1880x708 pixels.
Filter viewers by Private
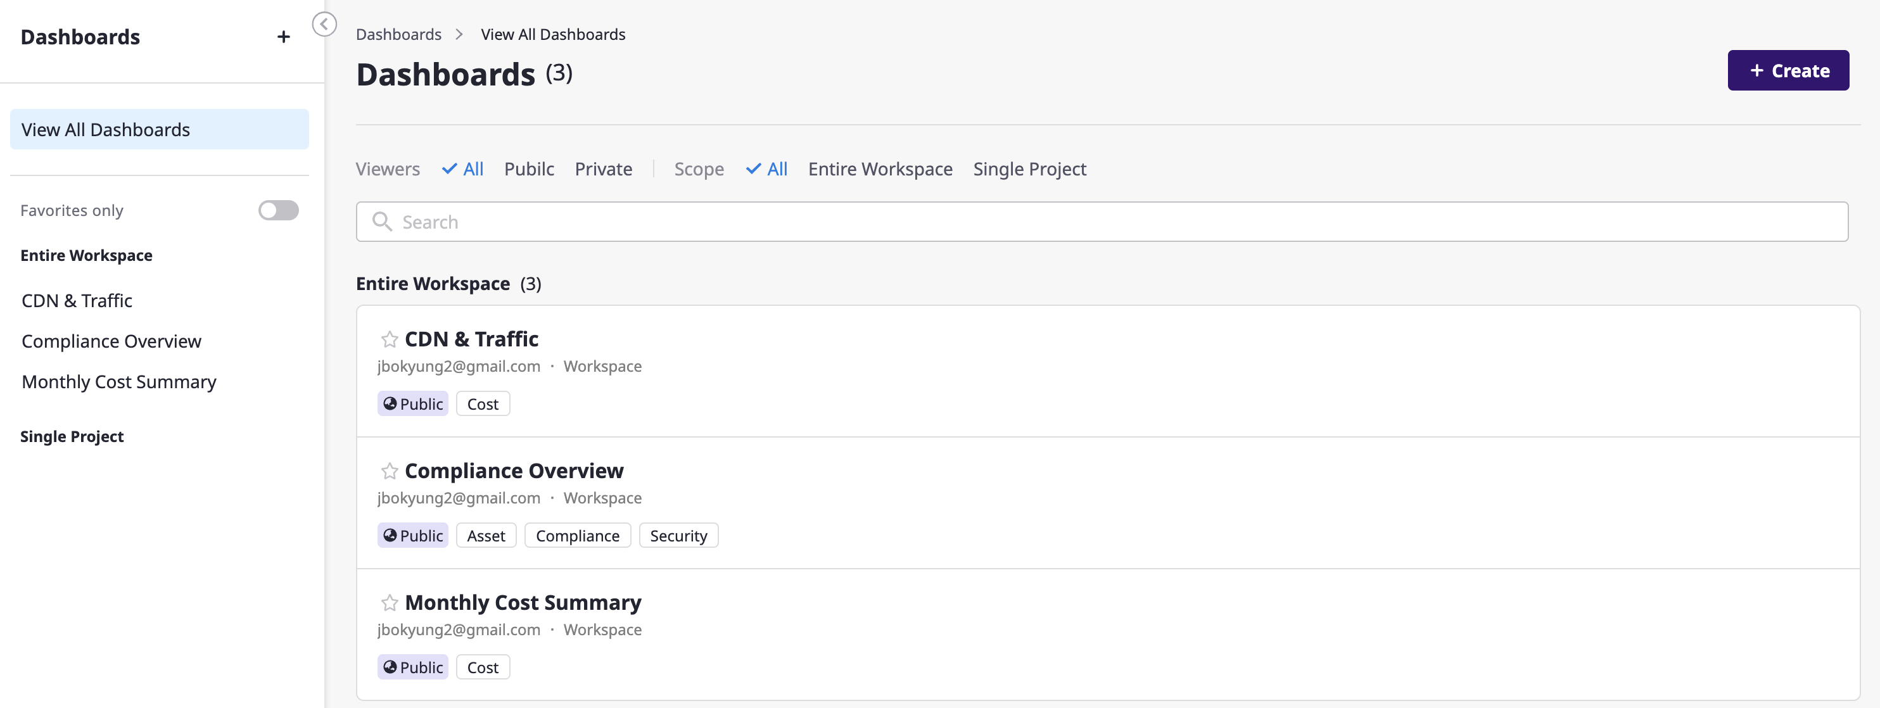click(x=604, y=169)
